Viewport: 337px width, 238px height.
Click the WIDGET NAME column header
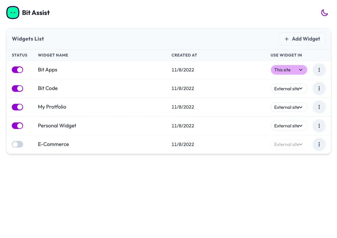coord(53,55)
